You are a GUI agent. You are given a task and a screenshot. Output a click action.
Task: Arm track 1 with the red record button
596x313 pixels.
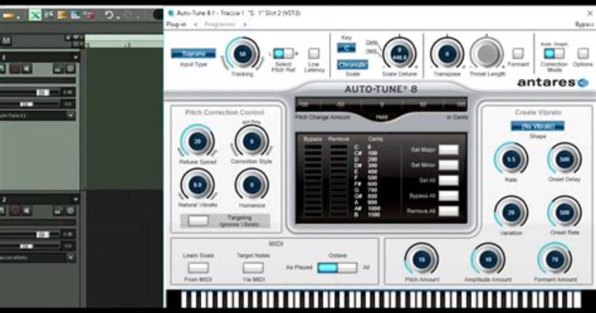[15, 69]
